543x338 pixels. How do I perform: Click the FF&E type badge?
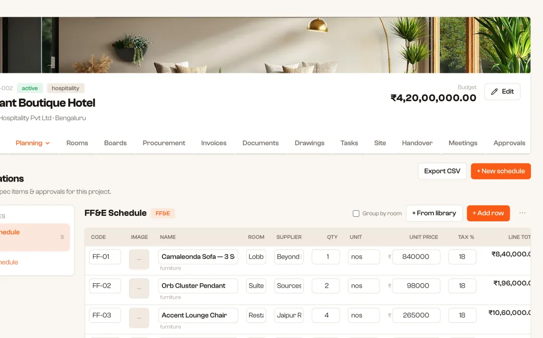click(163, 213)
